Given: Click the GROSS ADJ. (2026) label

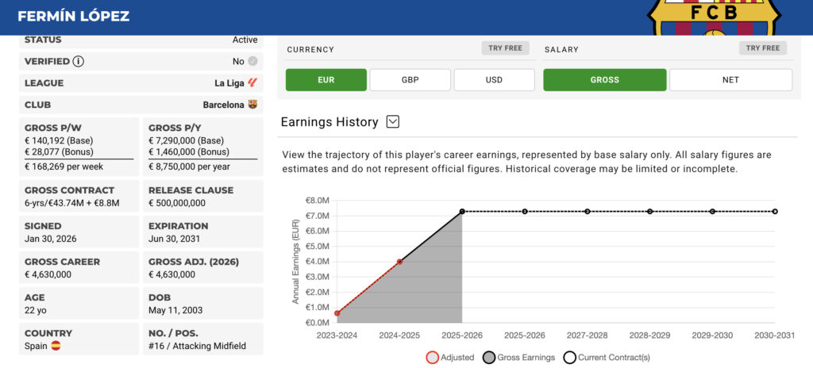Looking at the screenshot, I should (x=194, y=262).
